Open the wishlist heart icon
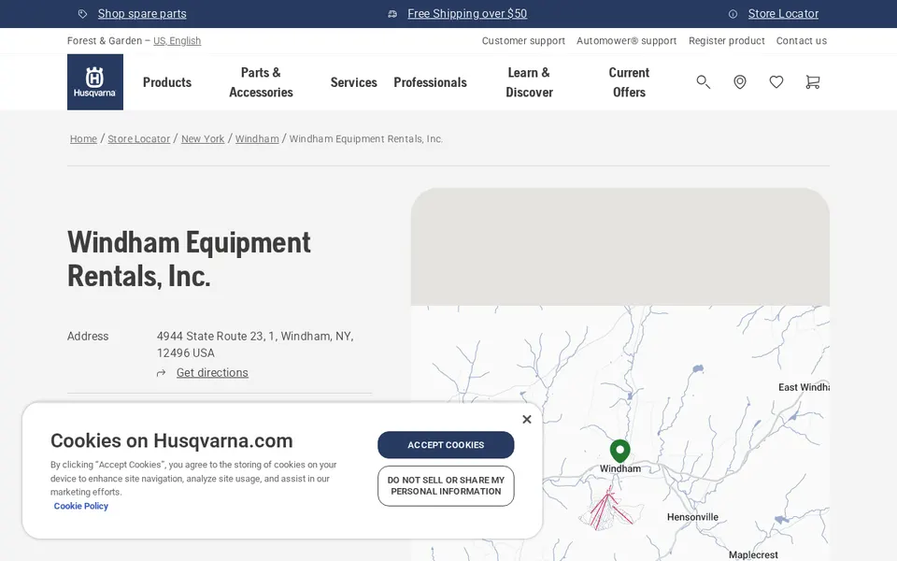The height and width of the screenshot is (561, 897). (776, 82)
